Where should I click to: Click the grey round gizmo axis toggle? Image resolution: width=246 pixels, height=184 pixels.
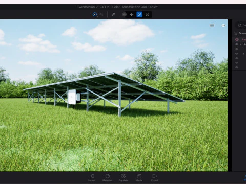coord(125,14)
